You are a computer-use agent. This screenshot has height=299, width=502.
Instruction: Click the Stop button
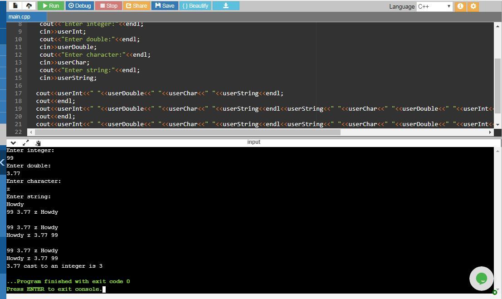108,6
